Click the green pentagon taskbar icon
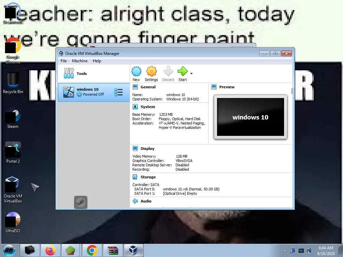This screenshot has width=343, height=257. point(70,250)
